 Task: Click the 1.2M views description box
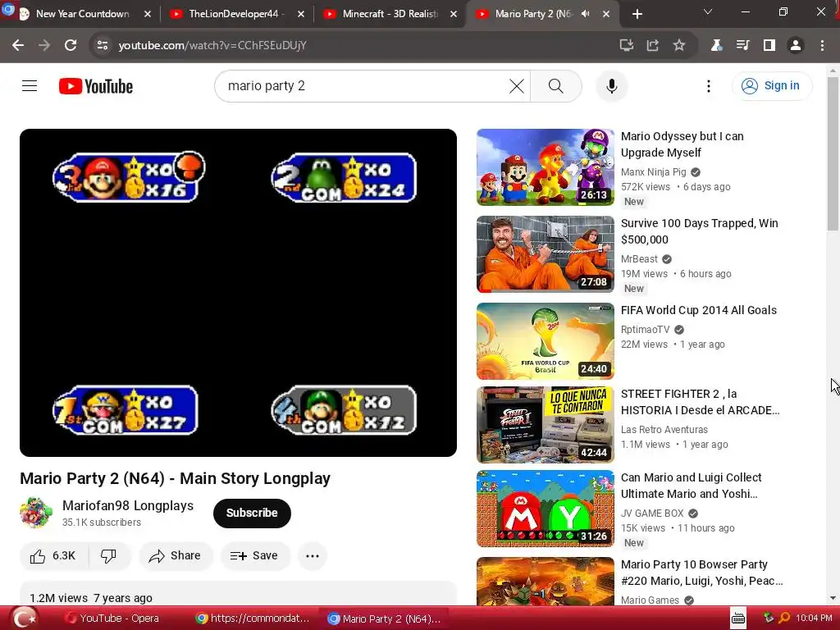(238, 594)
